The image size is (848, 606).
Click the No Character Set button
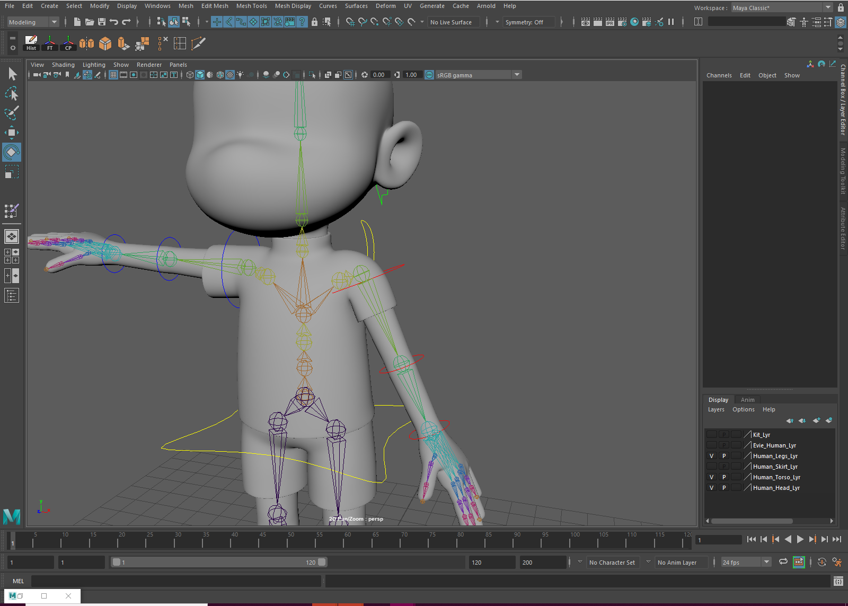[613, 562]
